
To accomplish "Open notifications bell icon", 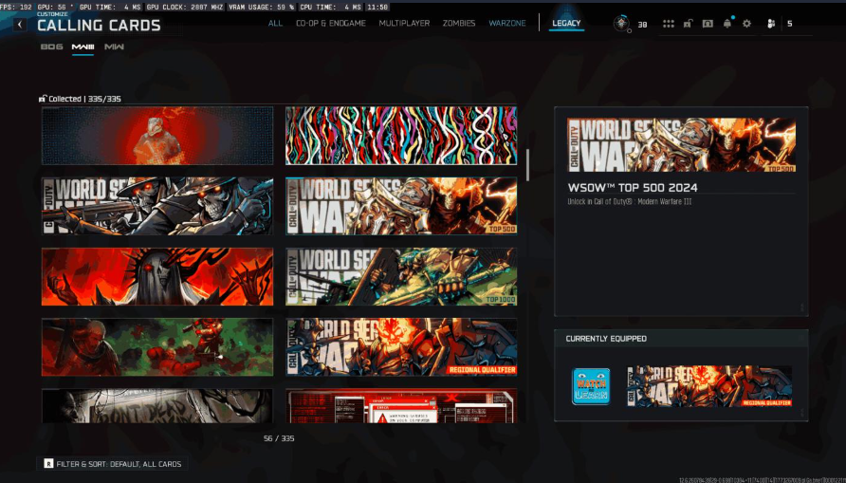I will pyautogui.click(x=727, y=24).
